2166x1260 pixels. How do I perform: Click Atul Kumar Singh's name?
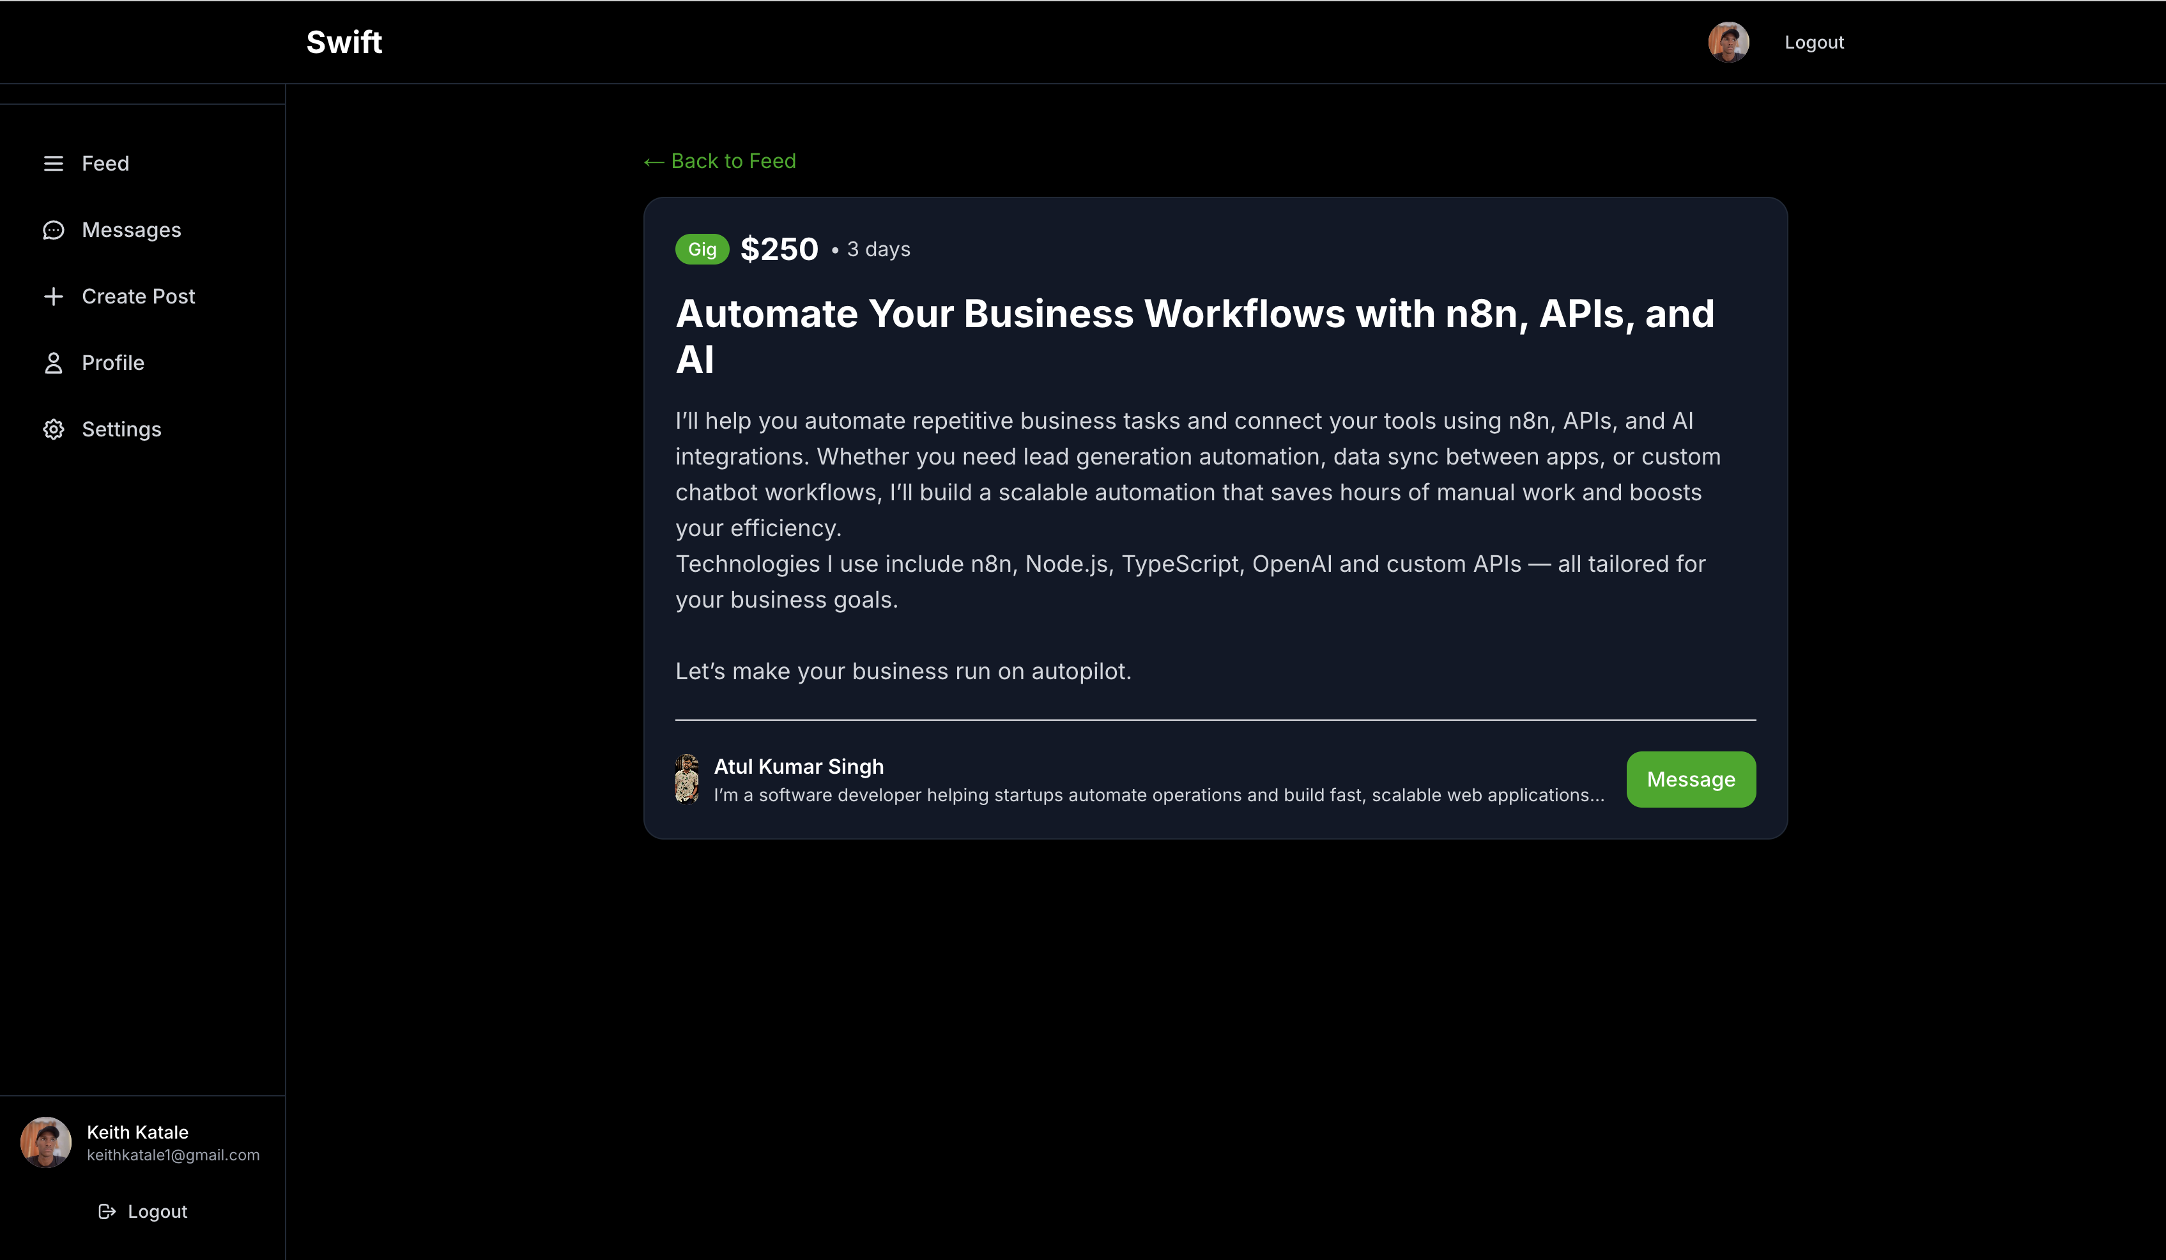[x=799, y=766]
